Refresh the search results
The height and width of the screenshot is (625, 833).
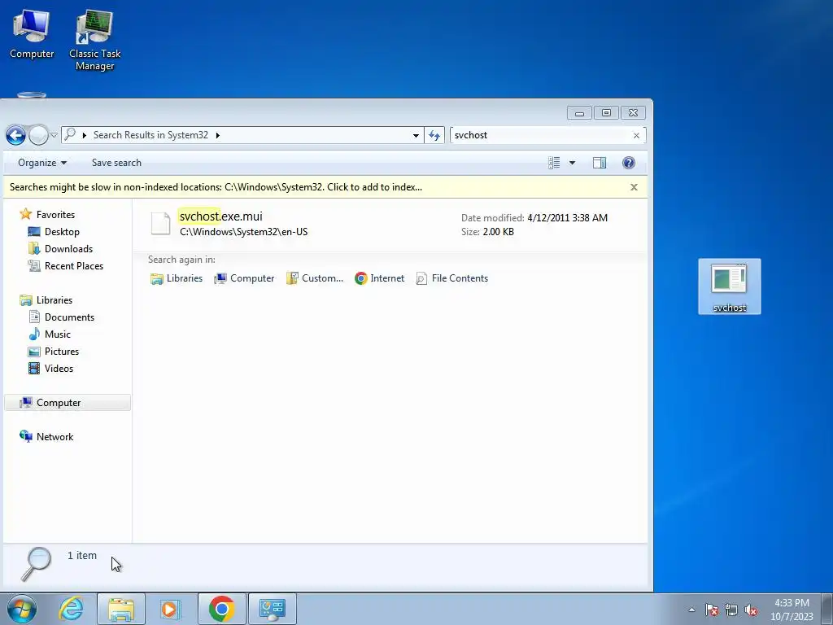[x=434, y=136]
